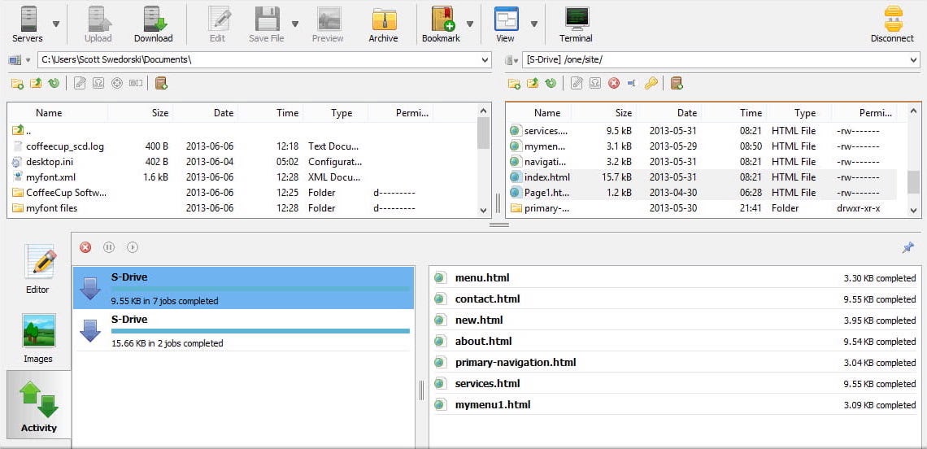Click the Save File floppy icon
Screen dimensions: 927x449
point(267,20)
